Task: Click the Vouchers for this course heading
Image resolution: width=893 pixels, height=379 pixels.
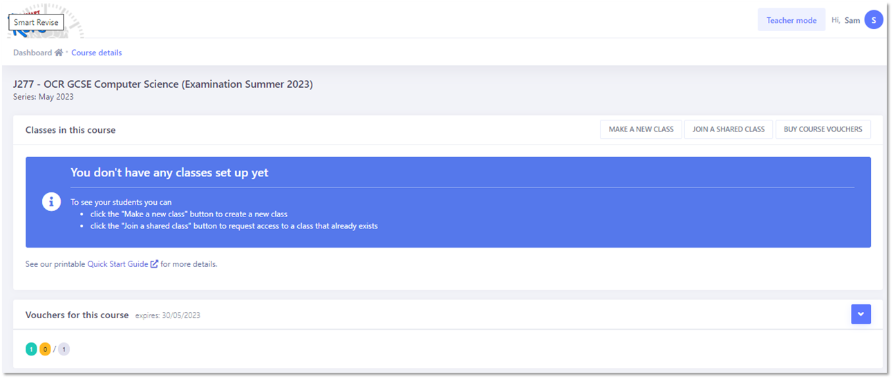Action: click(x=77, y=315)
